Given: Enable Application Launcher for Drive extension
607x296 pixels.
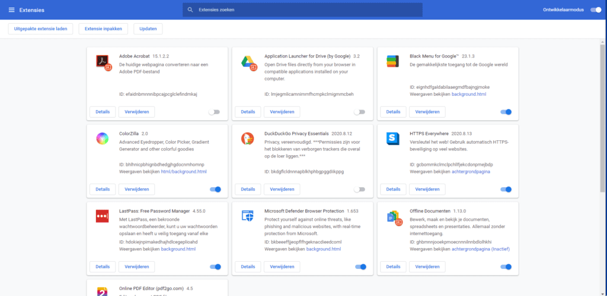Looking at the screenshot, I should [x=359, y=112].
